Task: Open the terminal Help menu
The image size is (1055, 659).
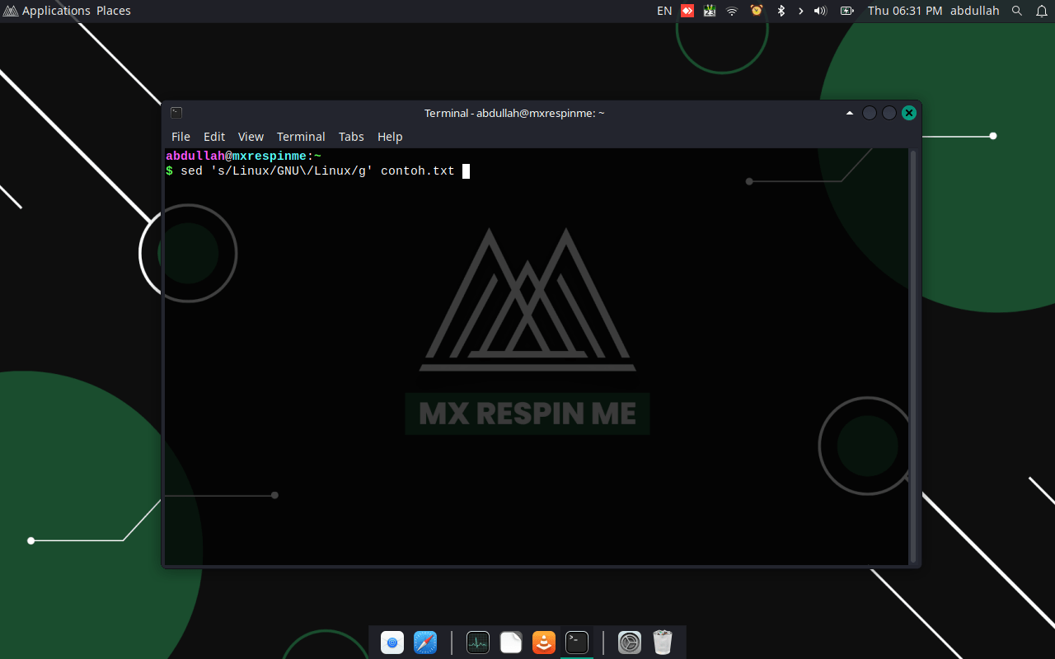Action: point(390,137)
